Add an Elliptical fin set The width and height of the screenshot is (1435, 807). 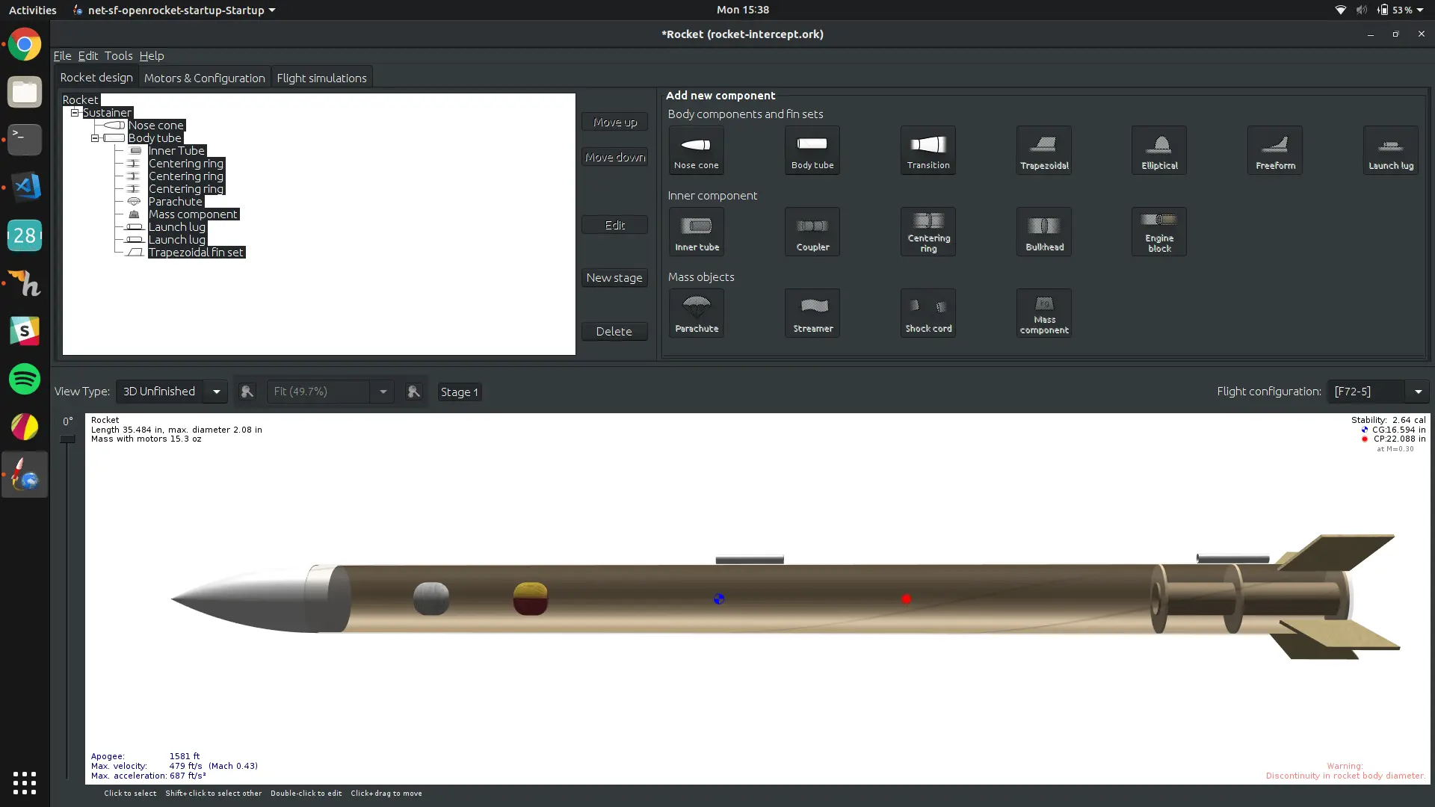point(1158,150)
